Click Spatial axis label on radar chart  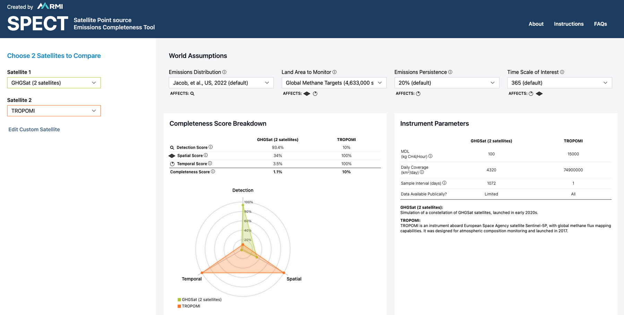pos(294,279)
